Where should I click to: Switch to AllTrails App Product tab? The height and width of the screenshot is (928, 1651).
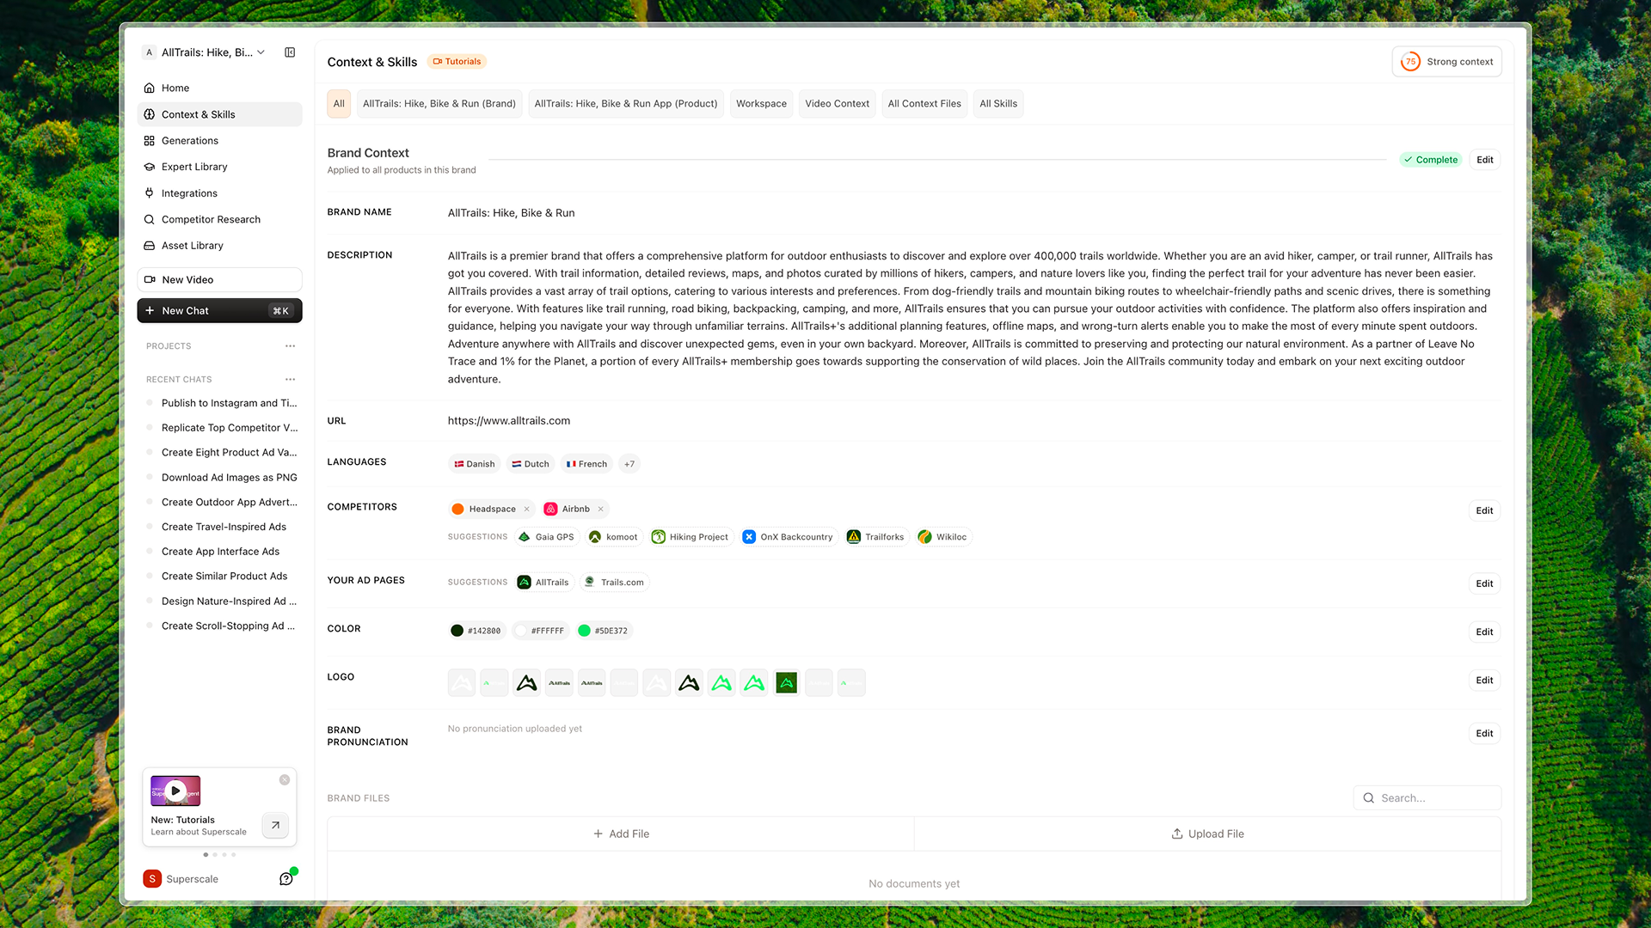click(626, 104)
